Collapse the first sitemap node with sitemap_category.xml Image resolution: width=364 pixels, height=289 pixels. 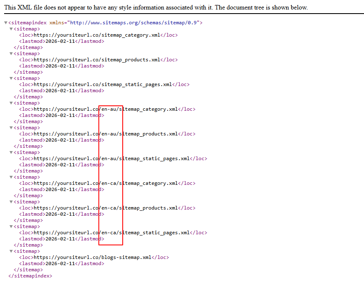[11, 29]
